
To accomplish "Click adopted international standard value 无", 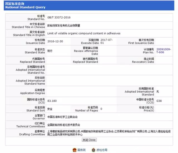I will point(158,92).
